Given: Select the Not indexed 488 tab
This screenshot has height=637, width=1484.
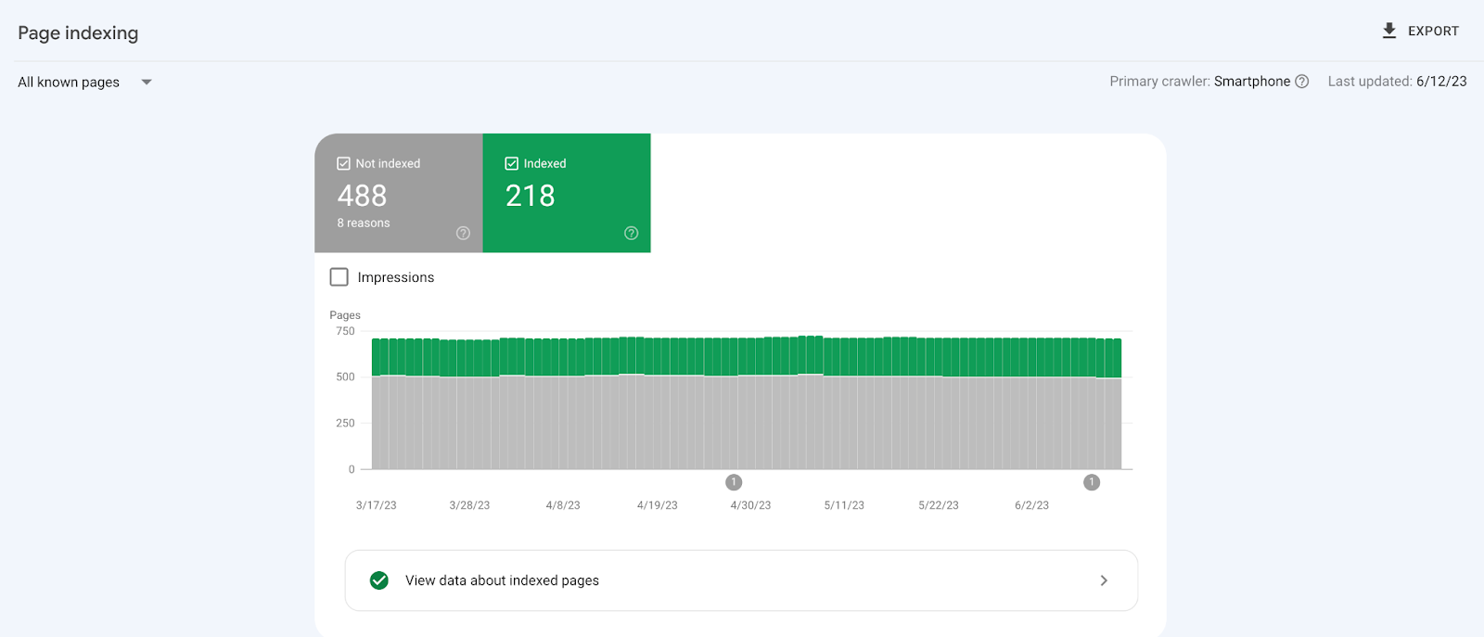Looking at the screenshot, I should [x=399, y=195].
